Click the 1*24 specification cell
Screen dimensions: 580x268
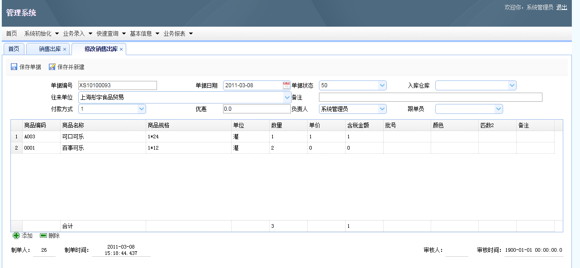pyautogui.click(x=188, y=136)
